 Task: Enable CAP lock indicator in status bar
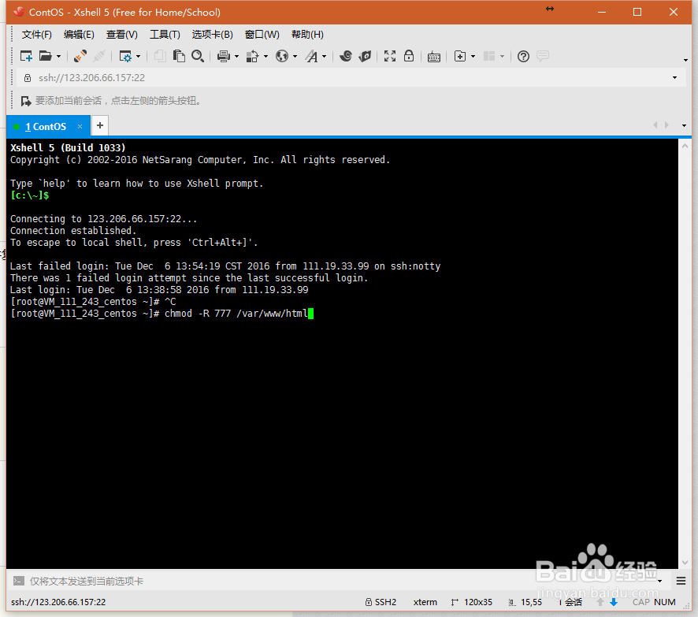pyautogui.click(x=640, y=601)
